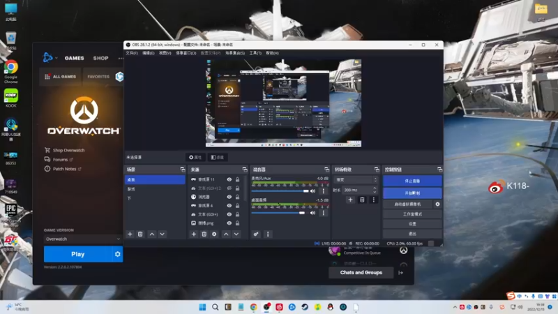Open Google Chrome desktop shortcut
This screenshot has width=558, height=314.
pos(11,72)
